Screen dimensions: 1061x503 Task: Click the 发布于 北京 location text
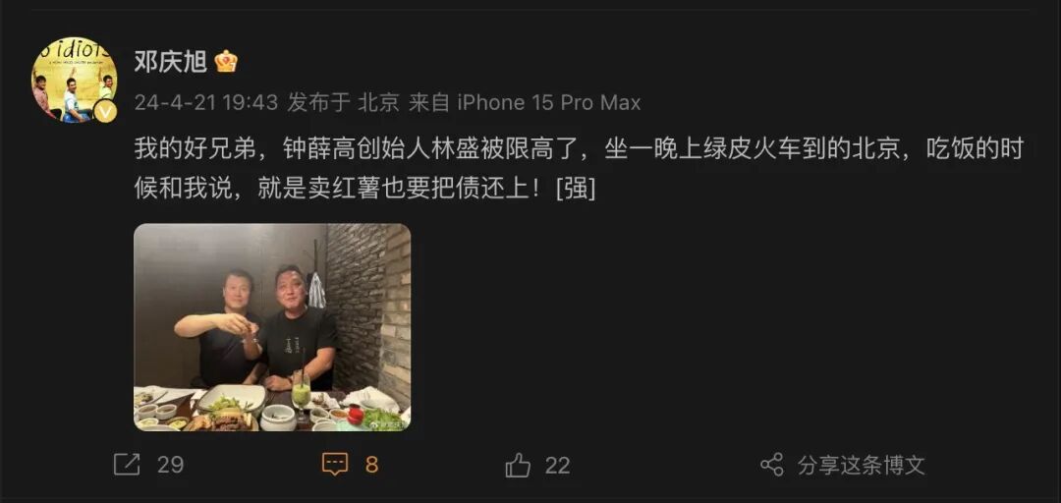pos(343,102)
